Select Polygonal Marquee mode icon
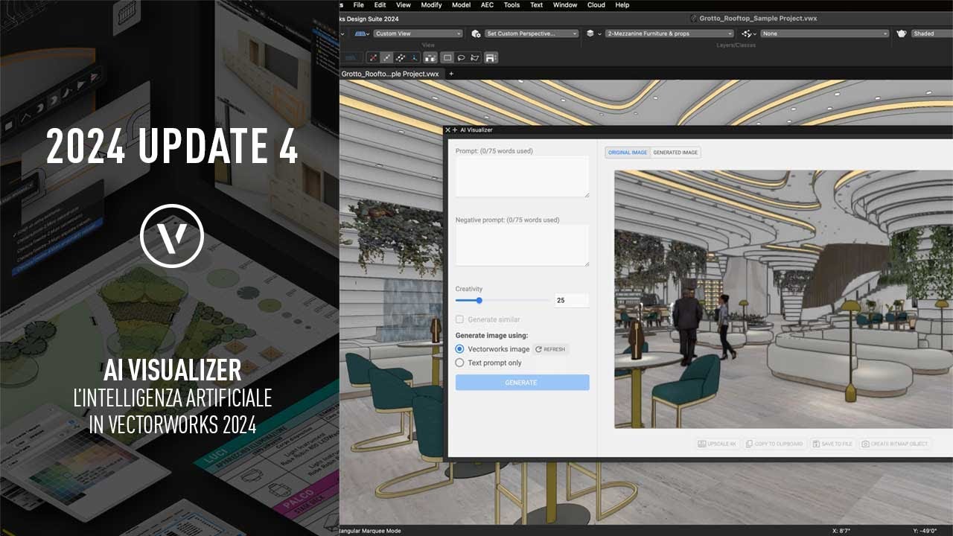The image size is (953, 536). (474, 57)
